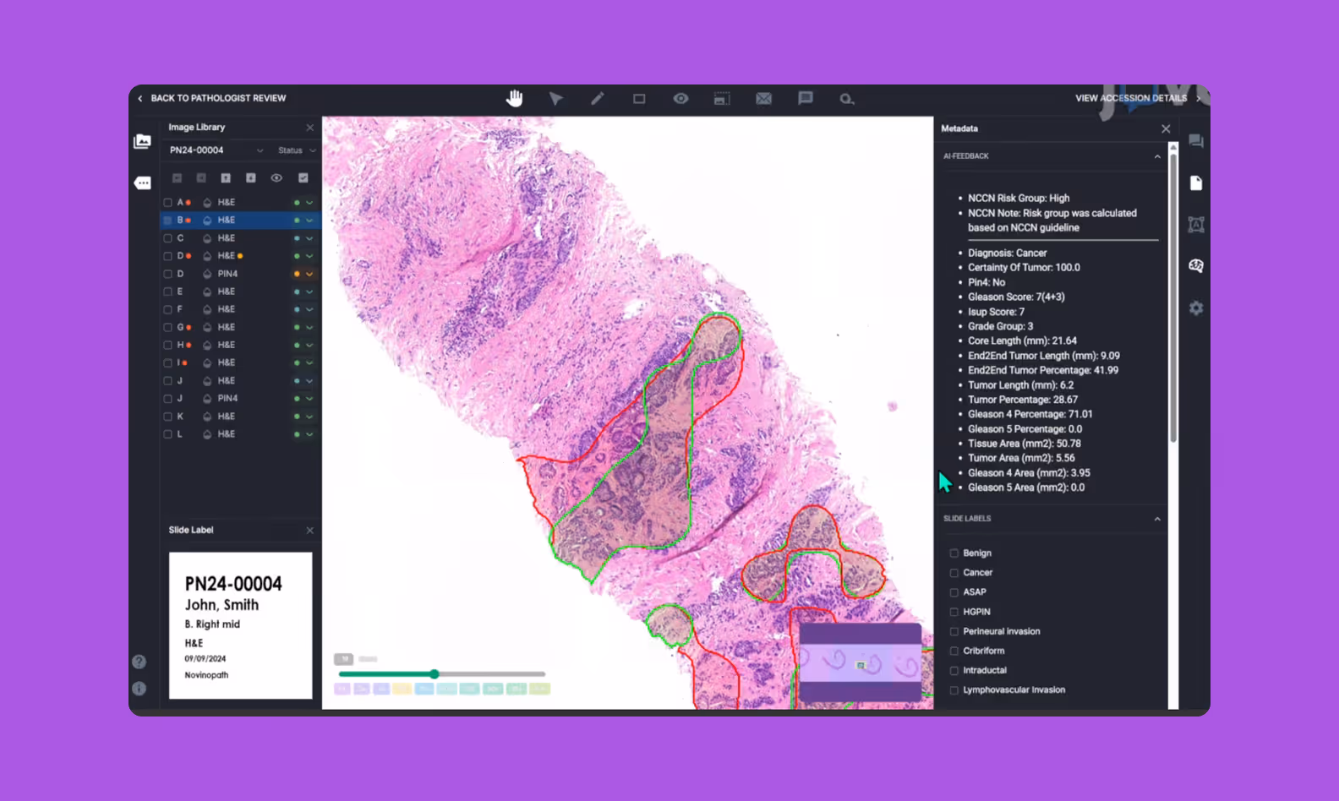Collapse the SLIDE LABELS section
The height and width of the screenshot is (801, 1339).
[x=1157, y=519]
